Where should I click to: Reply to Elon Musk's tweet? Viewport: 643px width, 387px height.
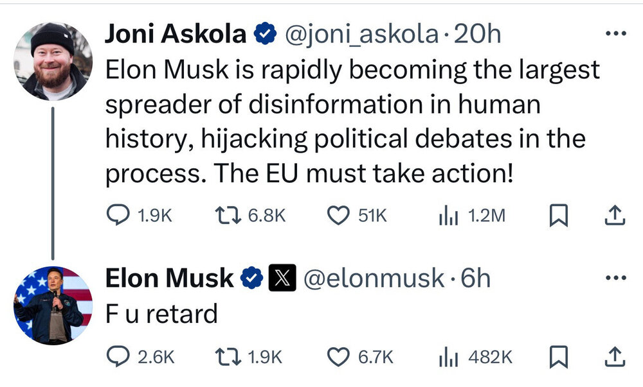click(118, 356)
